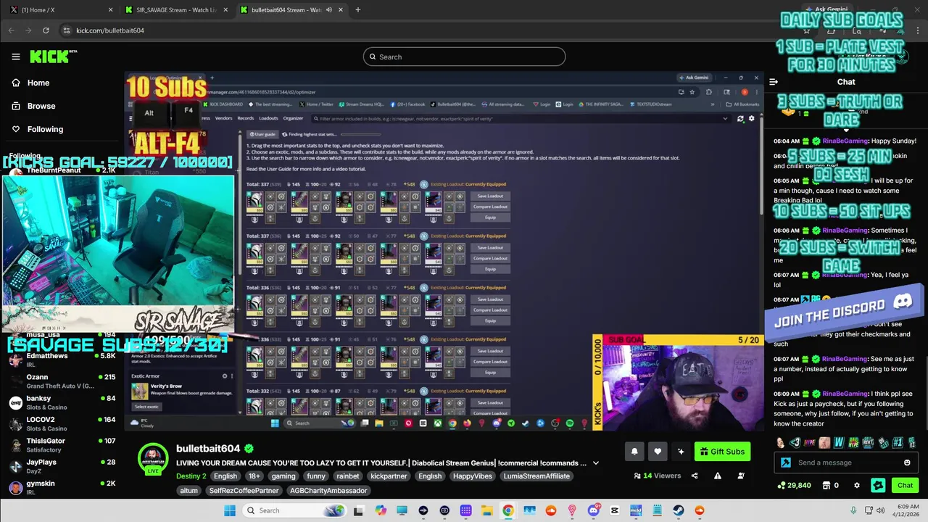Open Edmatthews channel in sidebar
This screenshot has height=522, width=928.
click(62, 360)
